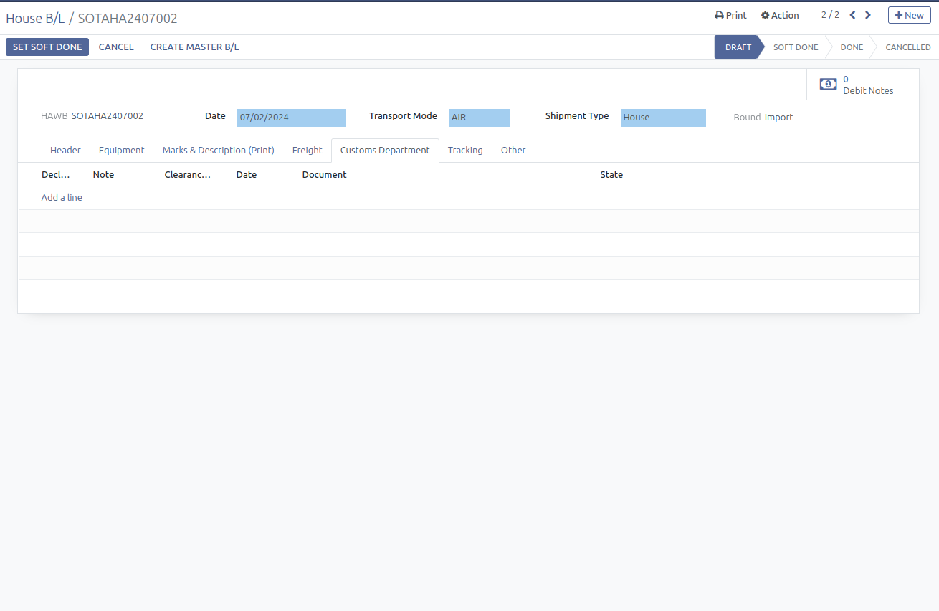
Task: Click the previous record arrow icon
Action: point(852,15)
